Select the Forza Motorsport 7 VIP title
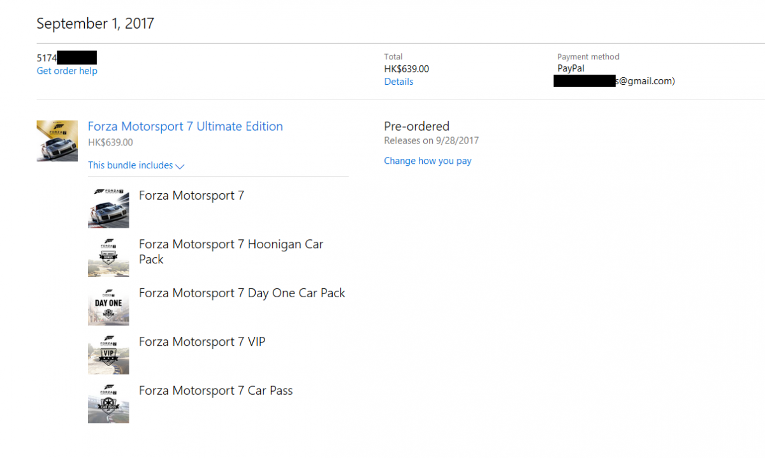This screenshot has width=765, height=458. click(202, 342)
